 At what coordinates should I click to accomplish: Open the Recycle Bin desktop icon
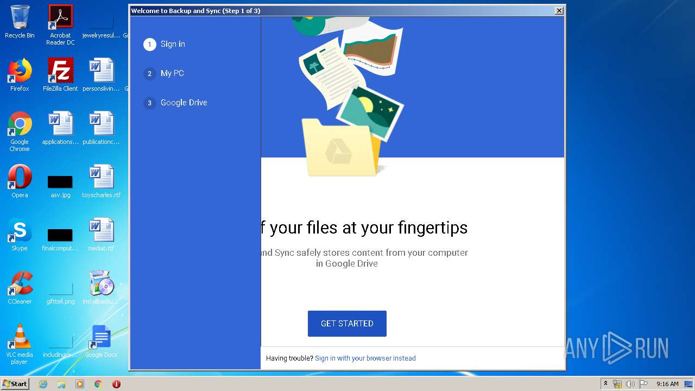coord(20,22)
